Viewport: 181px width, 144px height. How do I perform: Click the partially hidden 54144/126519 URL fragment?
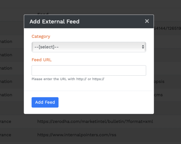coord(167,28)
